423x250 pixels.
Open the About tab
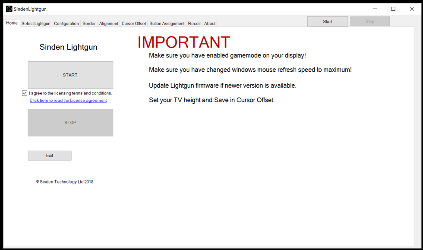tap(210, 23)
